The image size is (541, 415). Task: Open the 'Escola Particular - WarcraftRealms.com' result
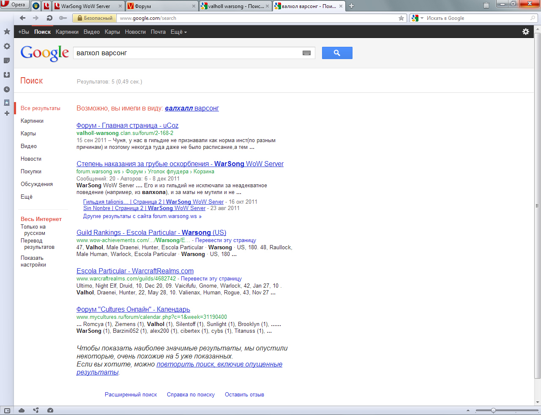135,271
